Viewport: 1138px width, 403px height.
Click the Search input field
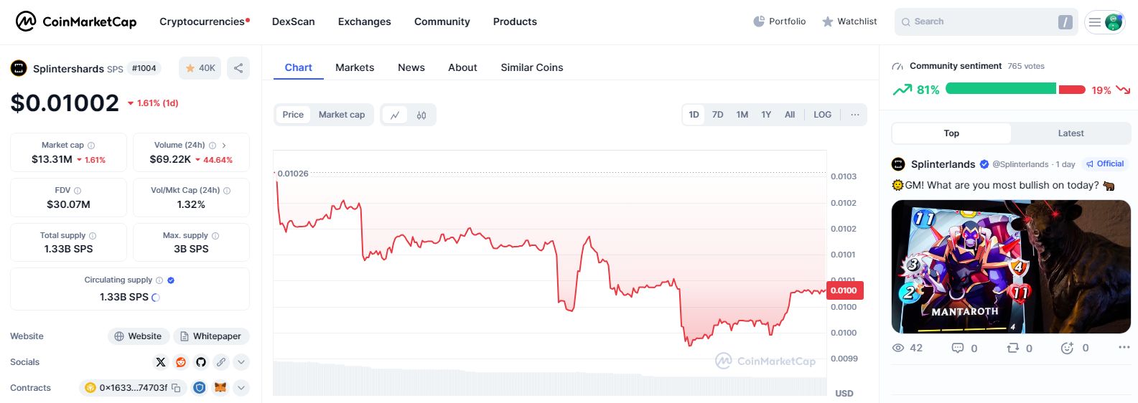click(987, 22)
